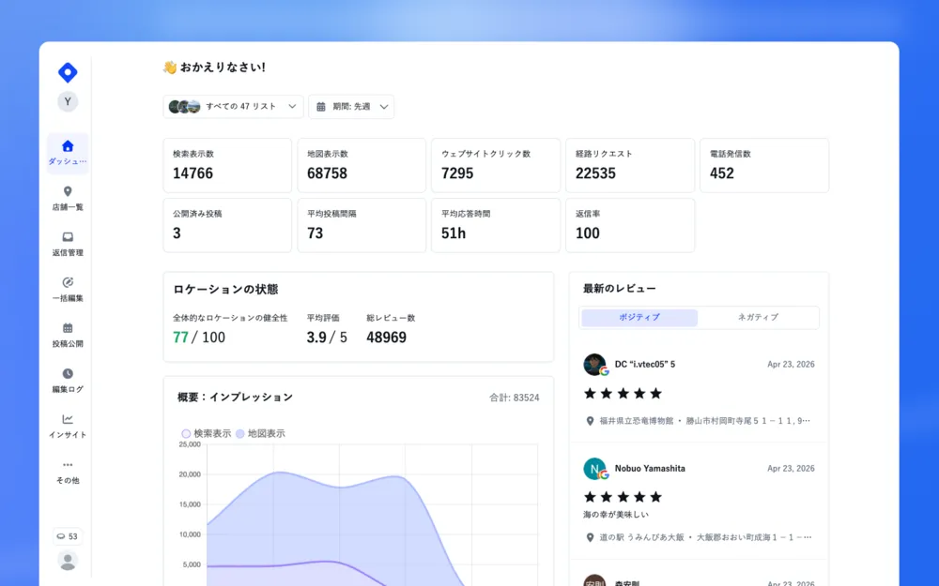
Task: Click 公開済み投稿 3 card
Action: coord(227,225)
